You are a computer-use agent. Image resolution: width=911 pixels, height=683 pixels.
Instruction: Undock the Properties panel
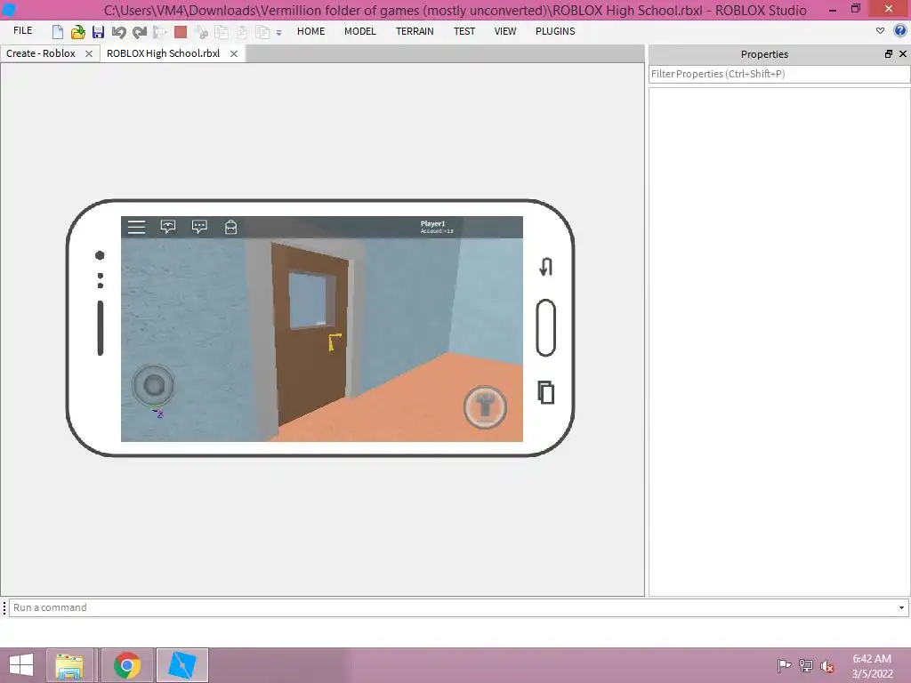point(889,54)
